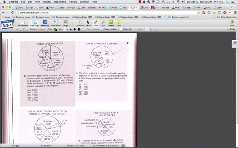Select the thickest line width dot
This screenshot has height=148, width=238.
coord(79,29)
